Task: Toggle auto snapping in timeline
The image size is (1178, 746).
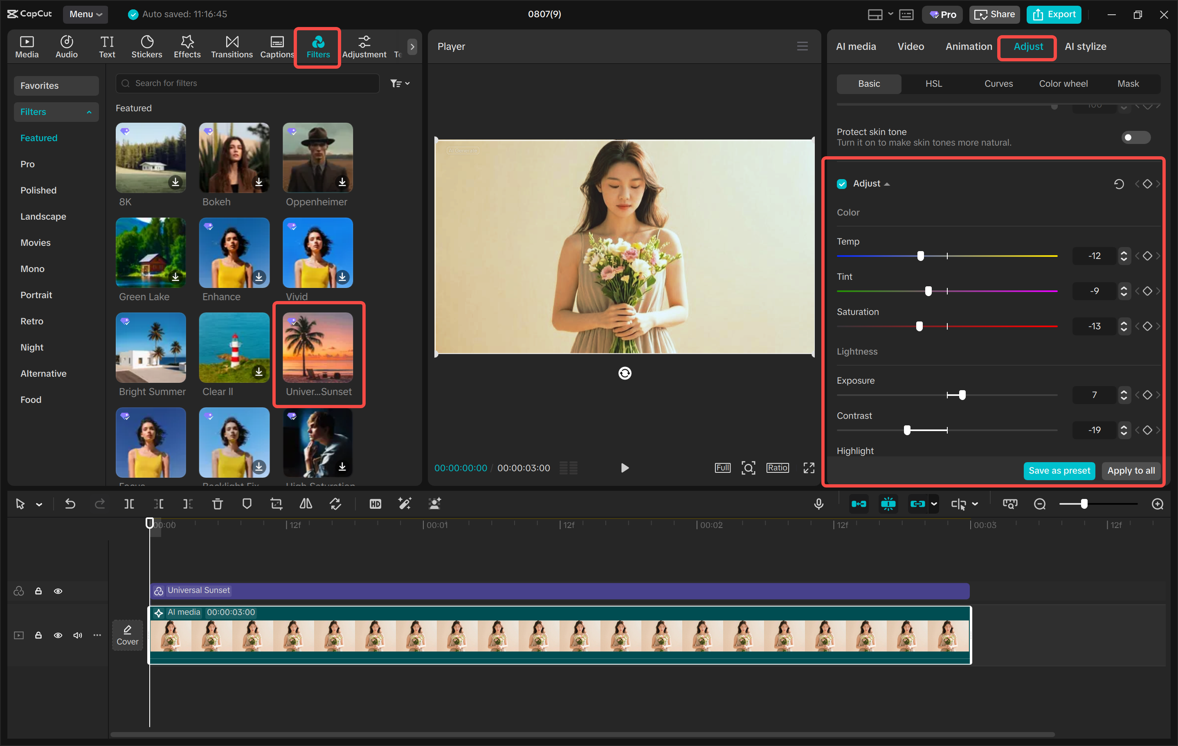Action: (x=888, y=504)
